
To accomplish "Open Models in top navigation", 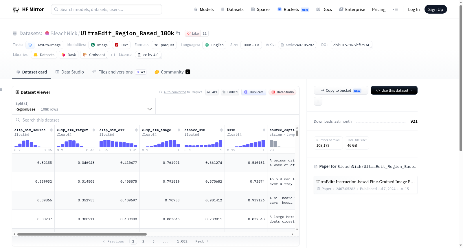I will tap(204, 10).
